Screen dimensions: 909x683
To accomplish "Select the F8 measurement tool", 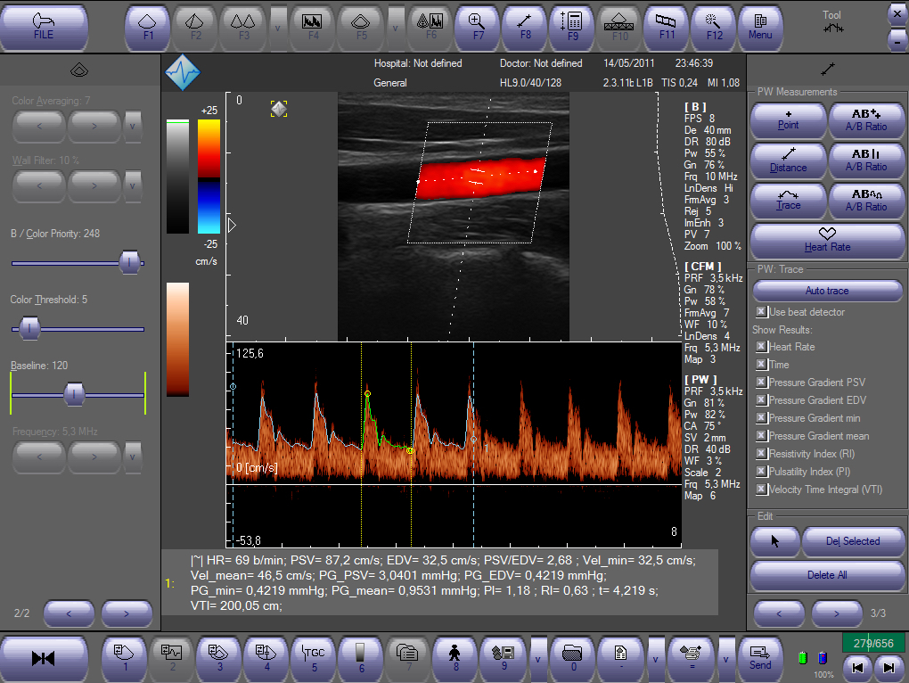I will click(x=525, y=27).
